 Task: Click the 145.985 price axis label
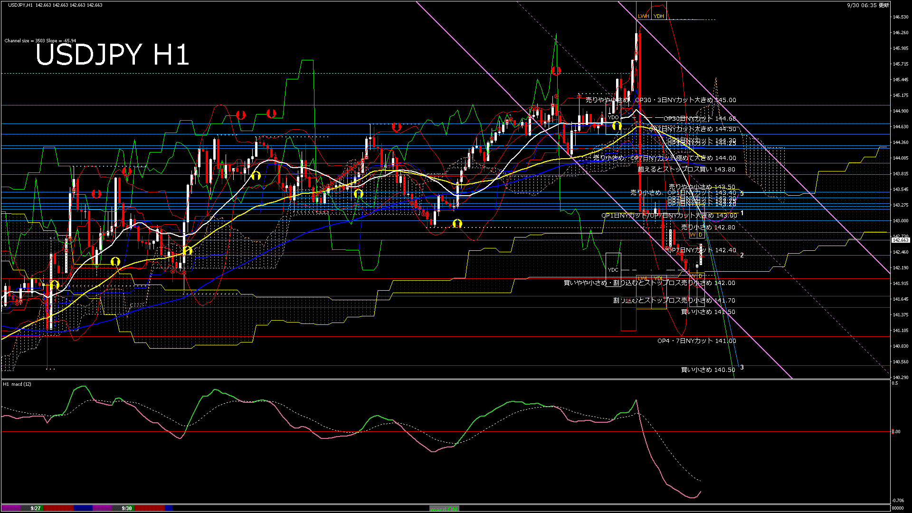click(901, 48)
